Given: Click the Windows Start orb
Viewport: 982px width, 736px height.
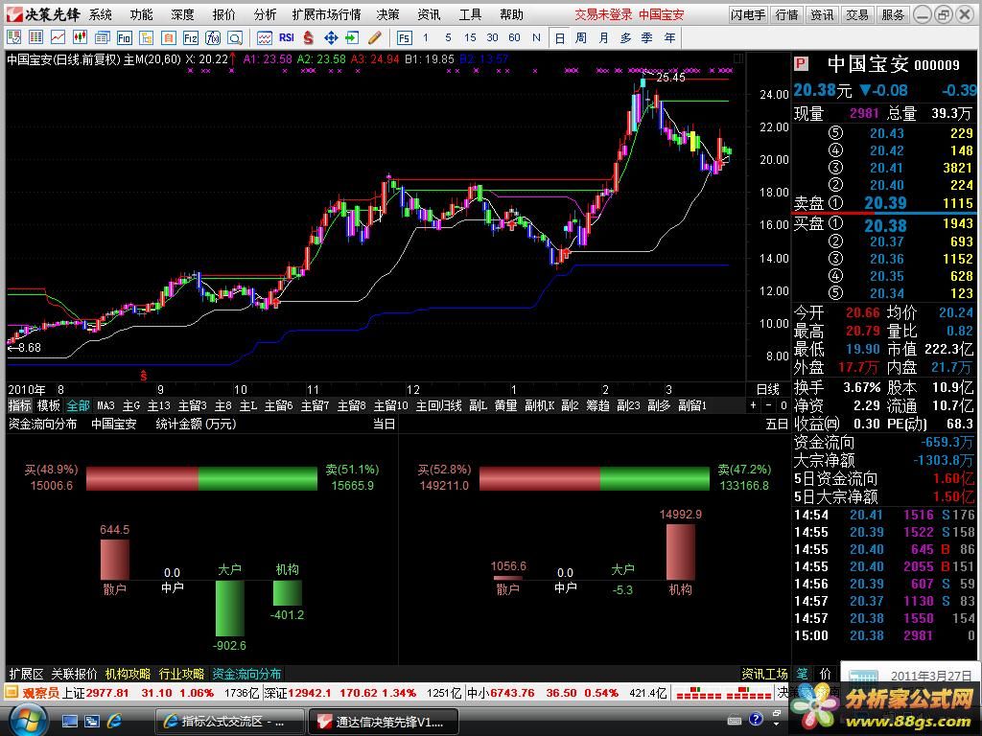Looking at the screenshot, I should (29, 720).
